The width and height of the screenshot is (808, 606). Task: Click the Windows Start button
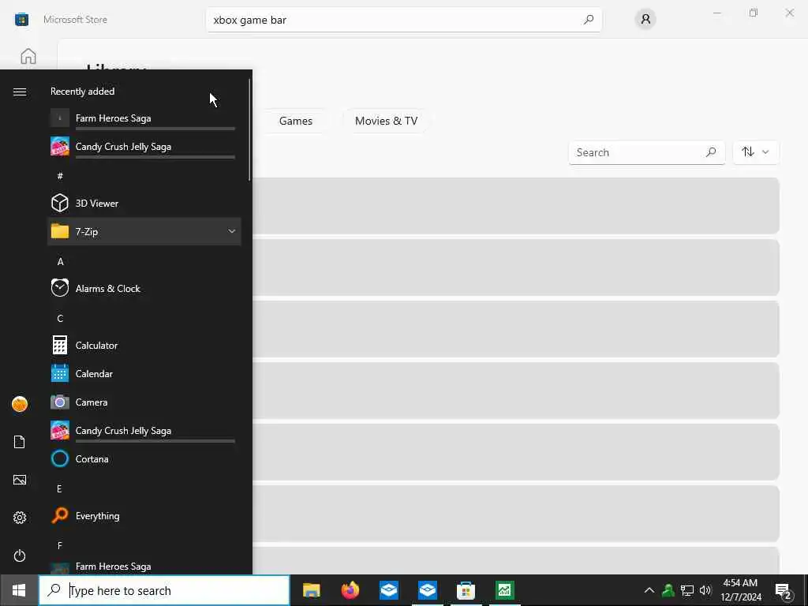(x=19, y=590)
